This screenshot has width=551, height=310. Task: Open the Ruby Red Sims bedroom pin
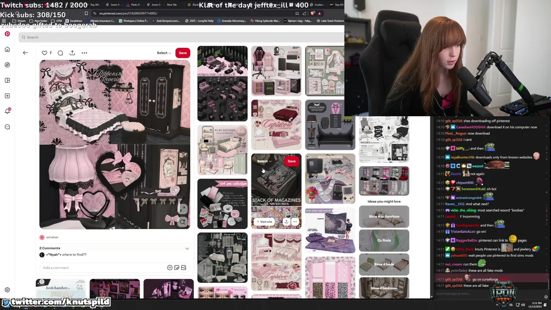pos(223,150)
